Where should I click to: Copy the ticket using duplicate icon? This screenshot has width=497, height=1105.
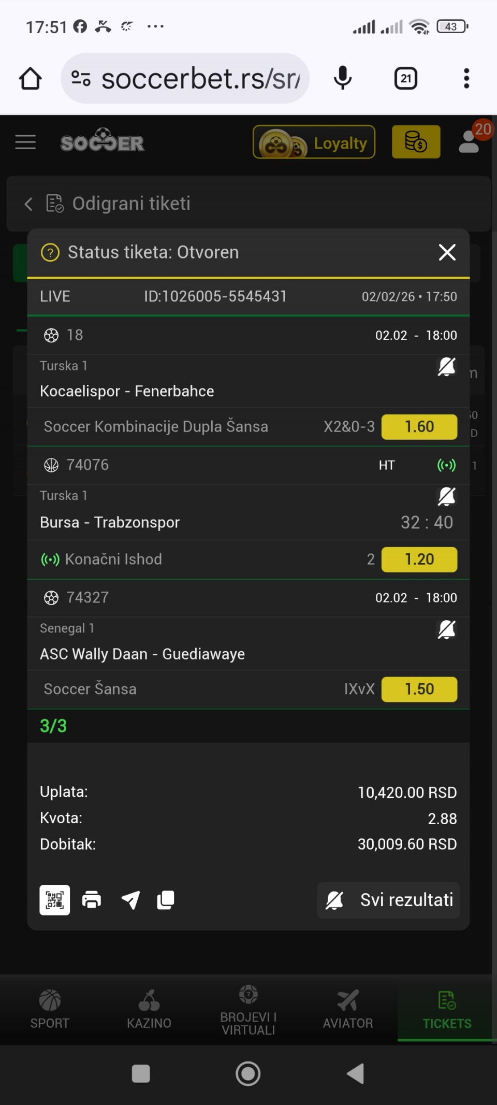click(166, 900)
